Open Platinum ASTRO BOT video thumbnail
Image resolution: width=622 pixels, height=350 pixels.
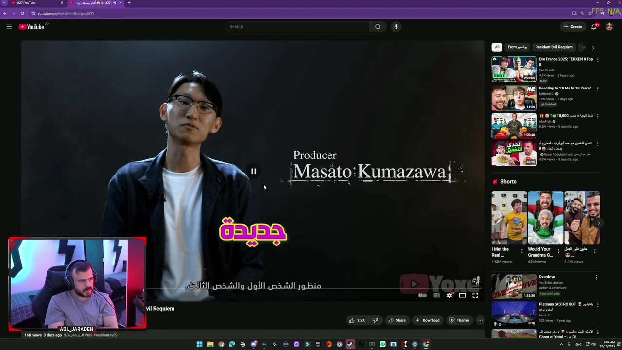514,314
